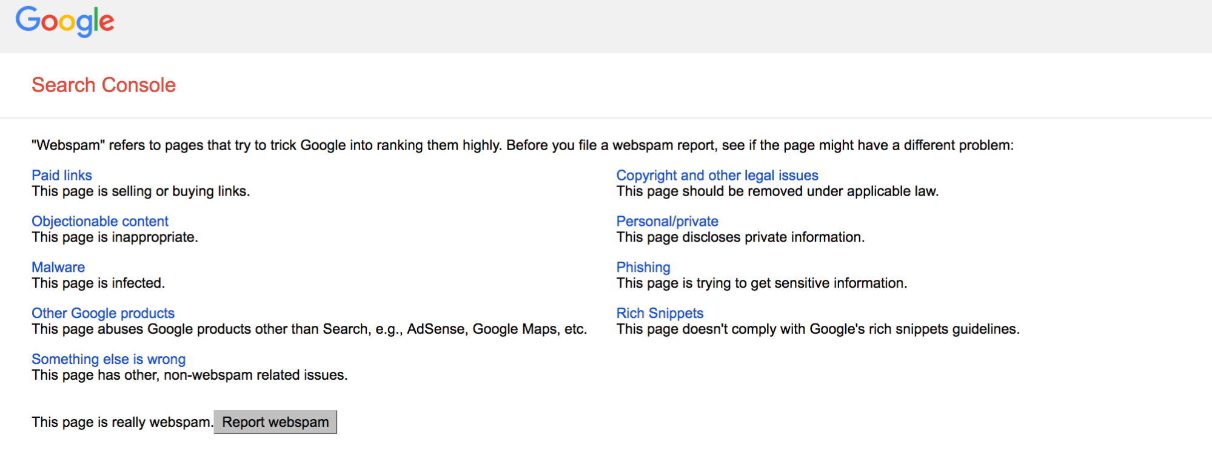1212x476 pixels.
Task: Click the Google logo
Action: pos(65,22)
